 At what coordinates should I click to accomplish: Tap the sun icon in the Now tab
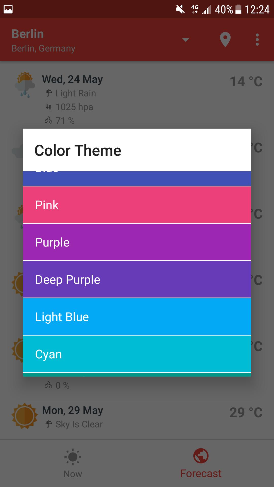(x=73, y=457)
